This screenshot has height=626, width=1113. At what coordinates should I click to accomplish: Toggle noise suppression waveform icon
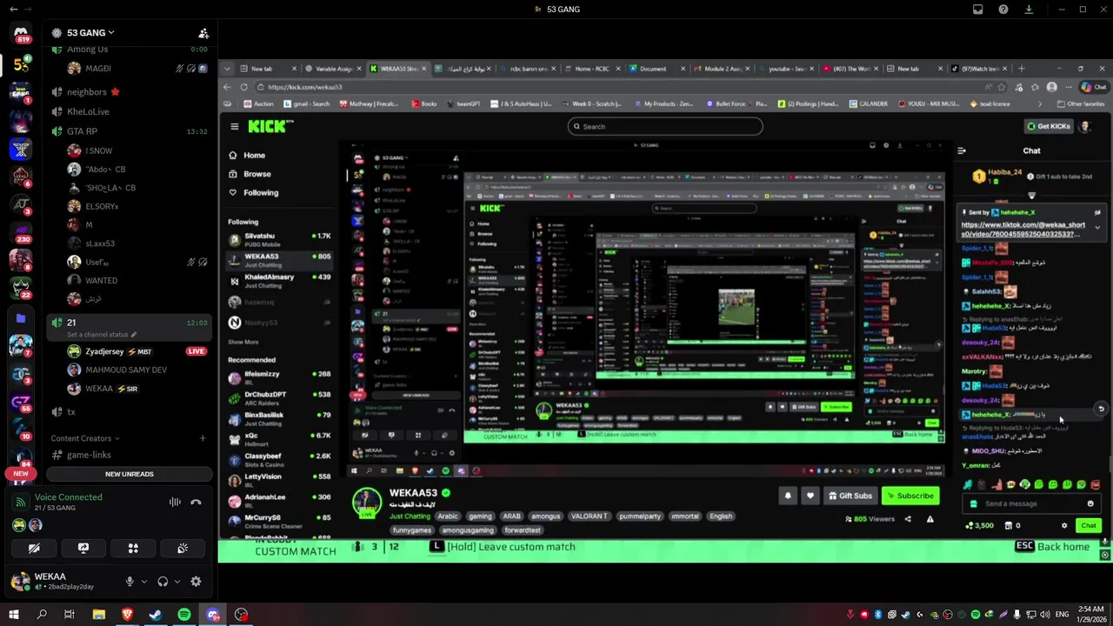click(x=175, y=503)
